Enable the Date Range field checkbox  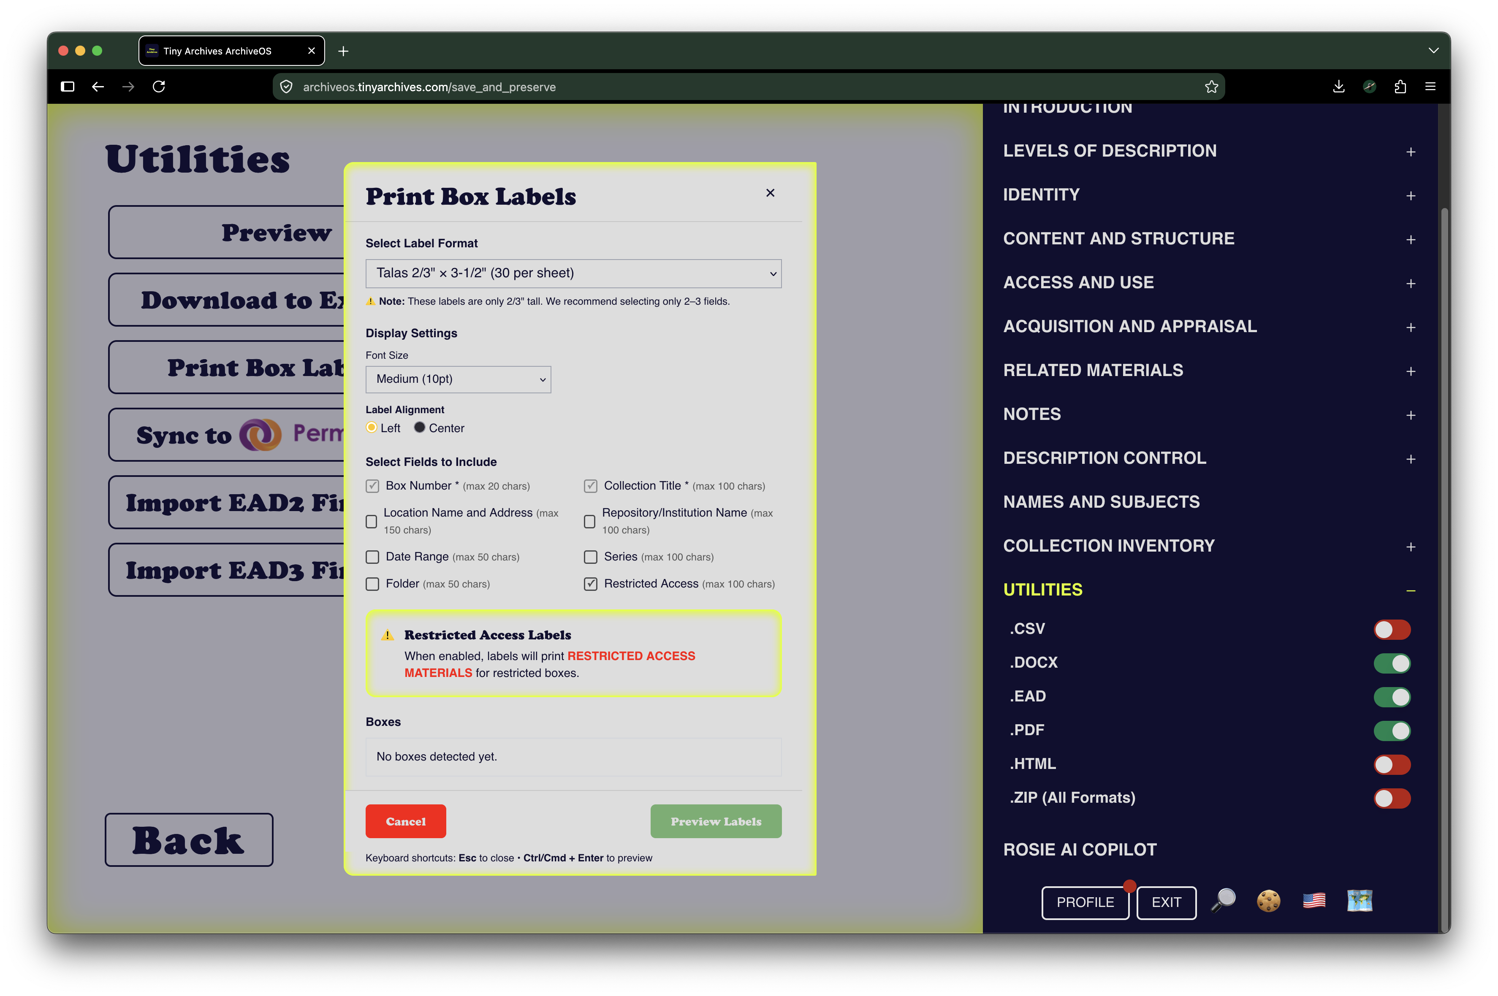372,557
